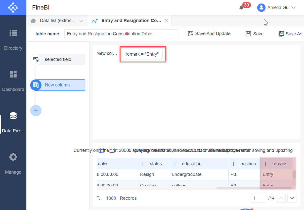Click the filter icon beside the grid view
304x210 pixels.
(112, 150)
